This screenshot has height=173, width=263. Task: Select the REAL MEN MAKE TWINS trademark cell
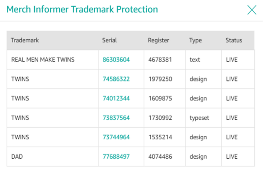tap(52, 60)
